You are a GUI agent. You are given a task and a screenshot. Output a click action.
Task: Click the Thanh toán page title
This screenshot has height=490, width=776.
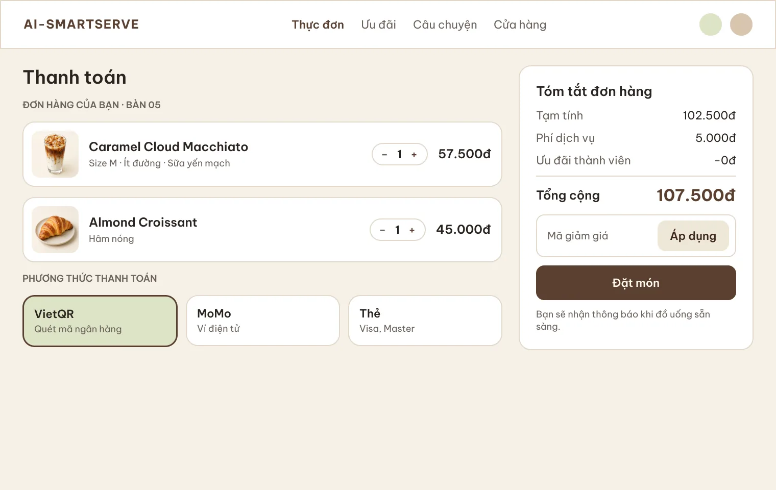point(75,77)
